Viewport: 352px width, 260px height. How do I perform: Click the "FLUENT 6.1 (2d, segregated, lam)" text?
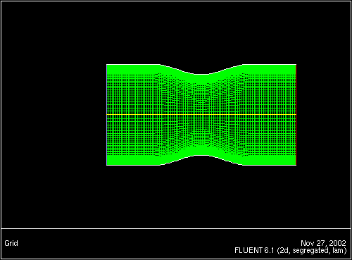[291, 251]
